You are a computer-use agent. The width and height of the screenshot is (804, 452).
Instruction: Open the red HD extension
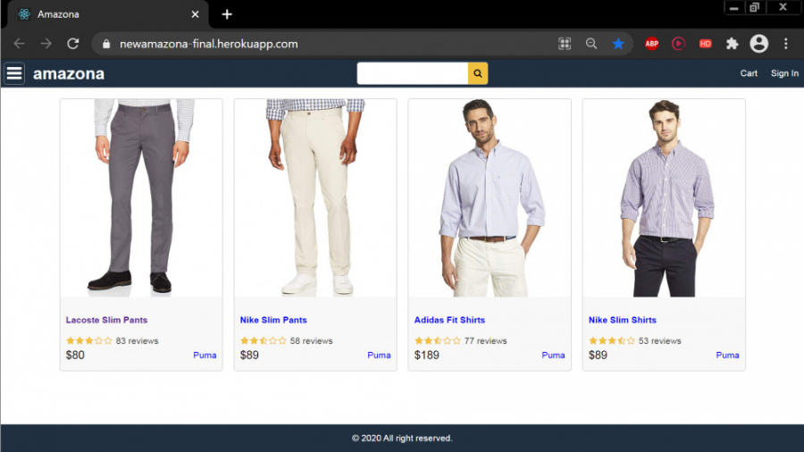click(705, 44)
